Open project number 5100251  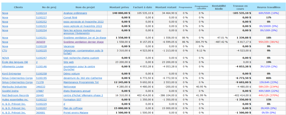tap(41, 38)
